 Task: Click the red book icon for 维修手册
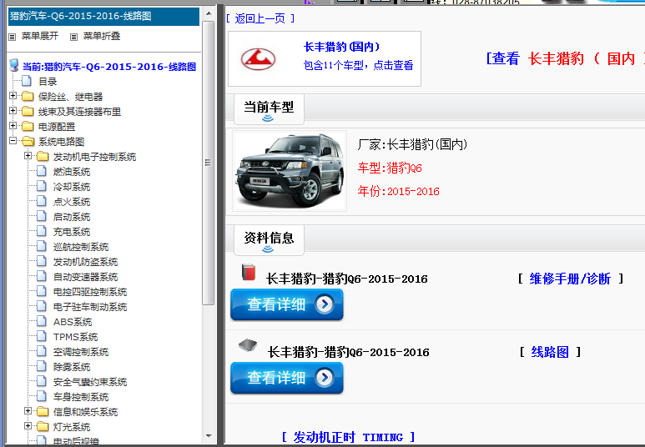(x=249, y=272)
